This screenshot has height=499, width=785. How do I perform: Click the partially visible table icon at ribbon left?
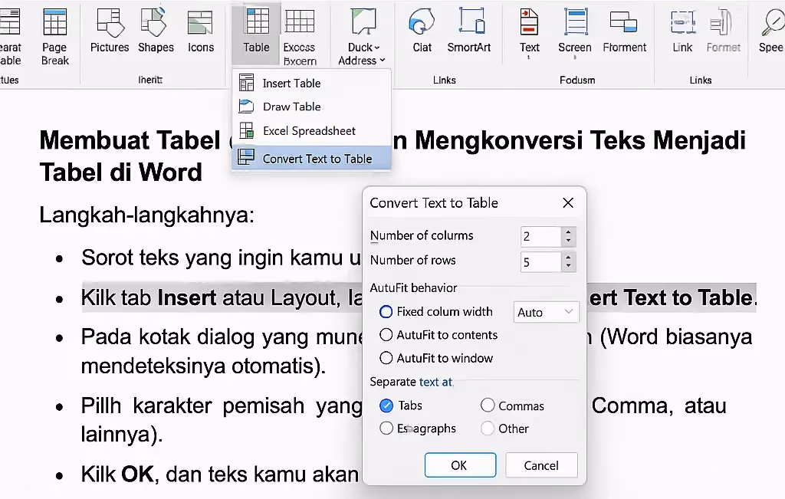[x=9, y=22]
